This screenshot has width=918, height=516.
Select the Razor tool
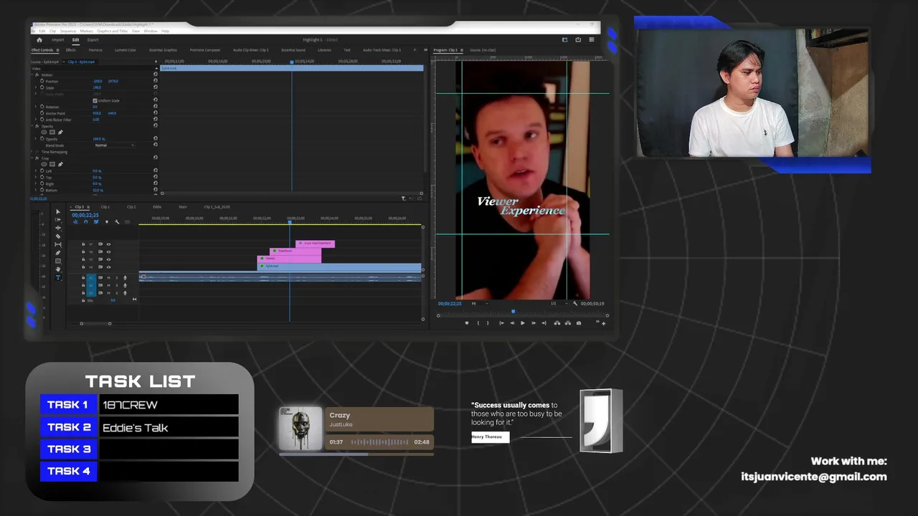pyautogui.click(x=58, y=236)
